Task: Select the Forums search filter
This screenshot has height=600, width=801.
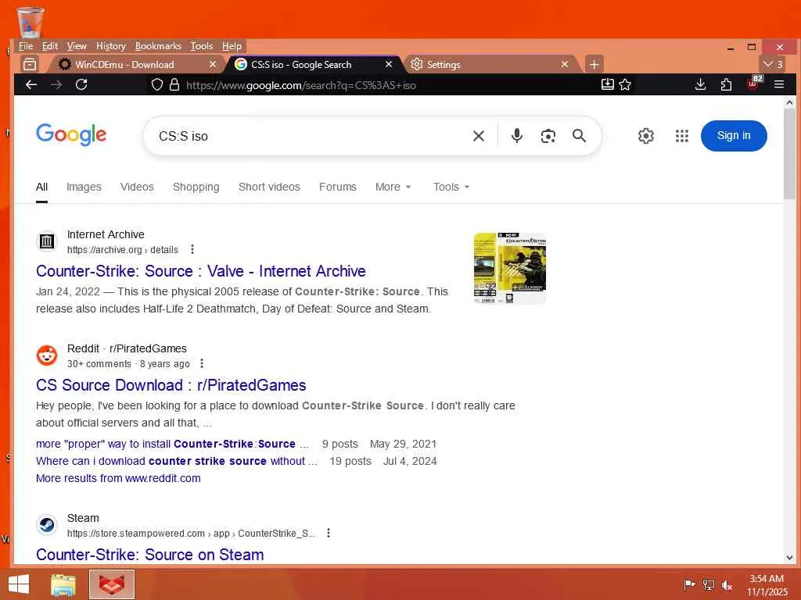Action: tap(338, 187)
